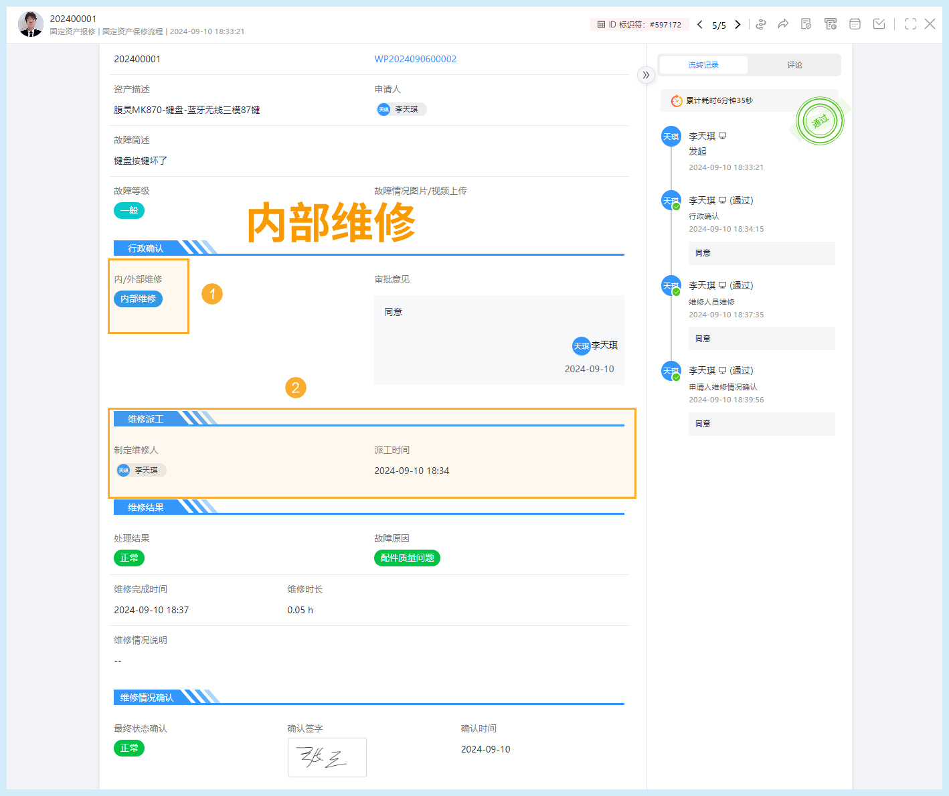Go to previous record with the left arrow
This screenshot has width=949, height=796.
[699, 24]
